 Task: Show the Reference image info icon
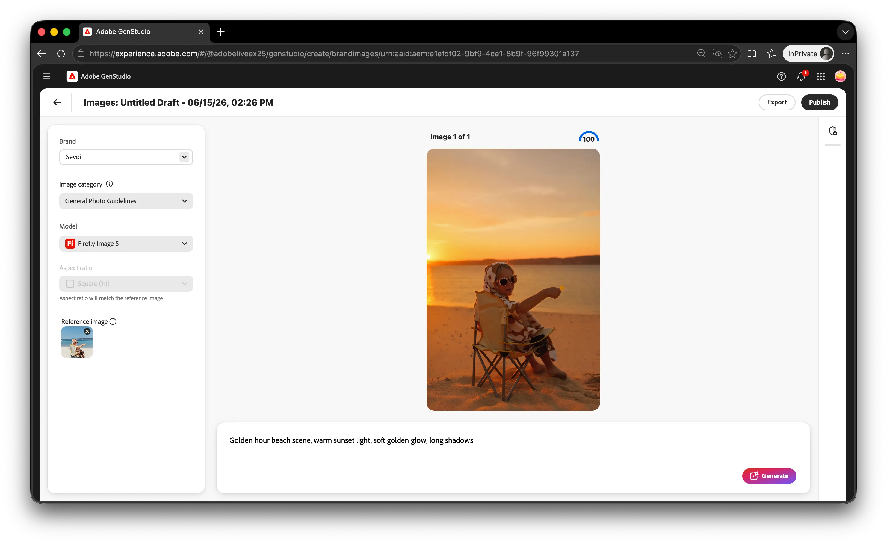point(113,321)
